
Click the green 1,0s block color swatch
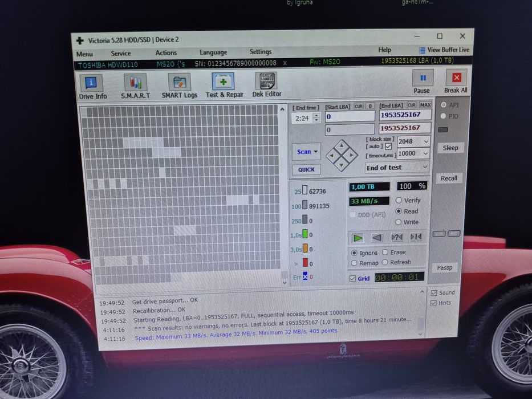pos(305,234)
